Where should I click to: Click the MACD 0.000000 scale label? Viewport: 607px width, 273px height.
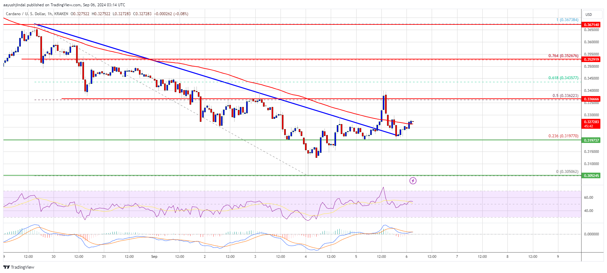(x=591, y=234)
